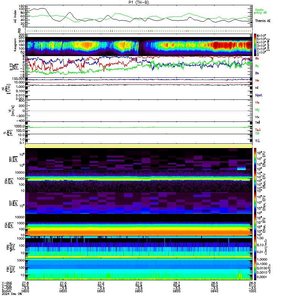Click the X-GSE row label
This screenshot has width=281, height=299.
pyautogui.click(x=7, y=283)
